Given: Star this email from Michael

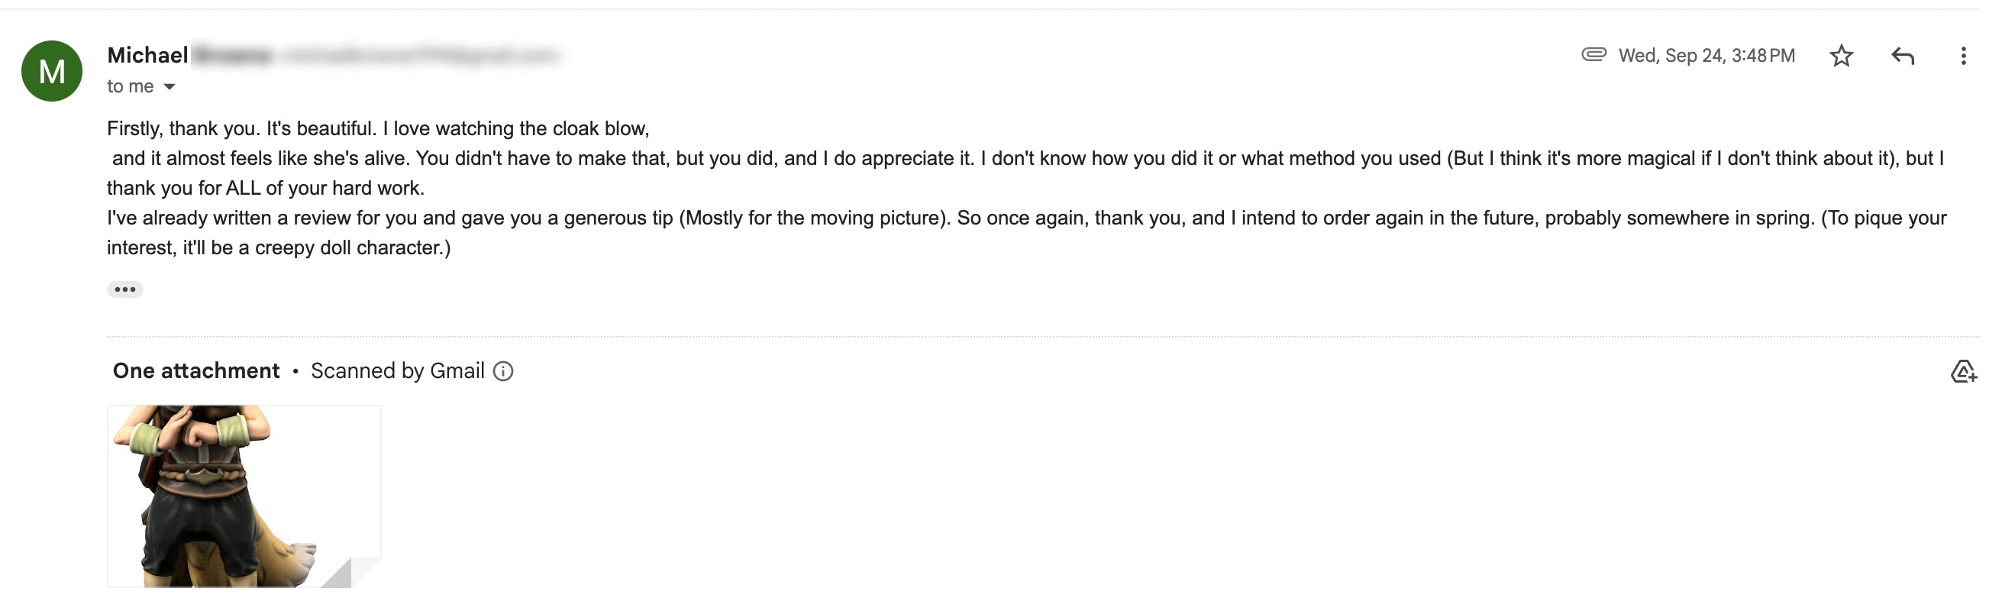Looking at the screenshot, I should tap(1840, 56).
